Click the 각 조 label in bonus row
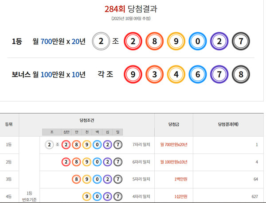This screenshot has height=203, width=266. click(x=106, y=74)
